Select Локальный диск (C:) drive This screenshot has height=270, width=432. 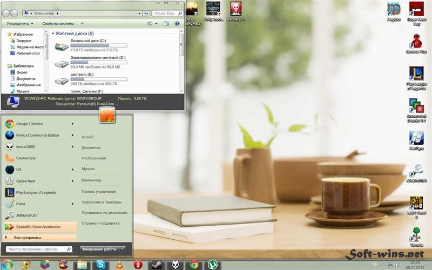pyautogui.click(x=91, y=45)
